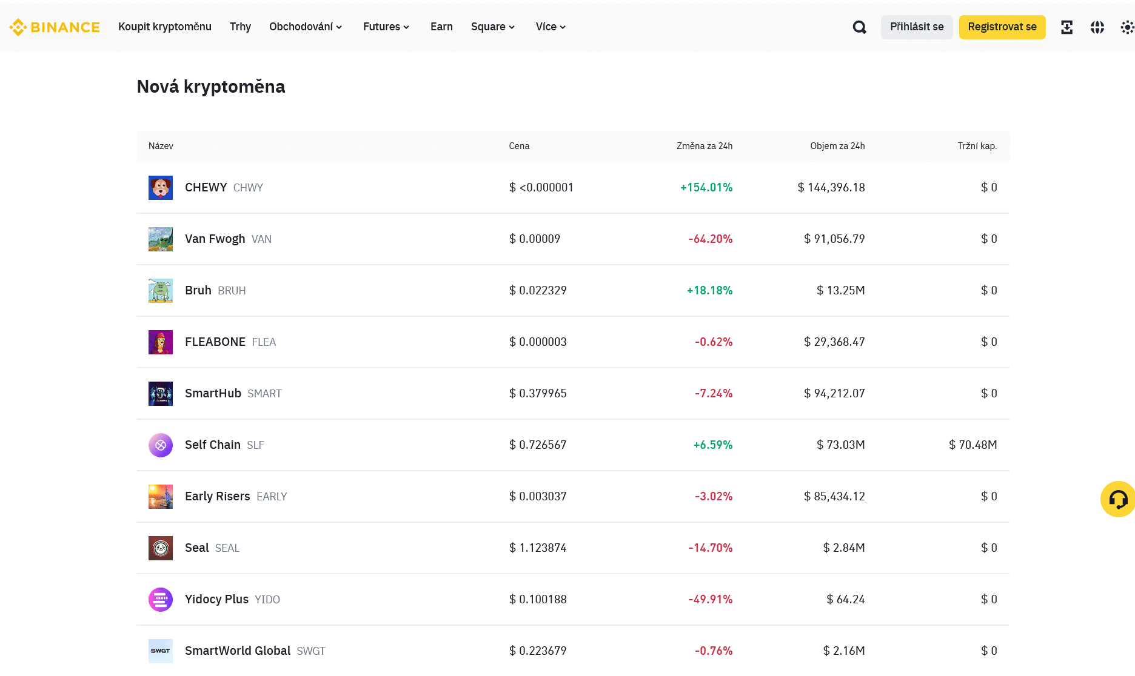Screen dimensions: 1135x676
Task: Open the Seal SEAL name link
Action: (x=212, y=548)
